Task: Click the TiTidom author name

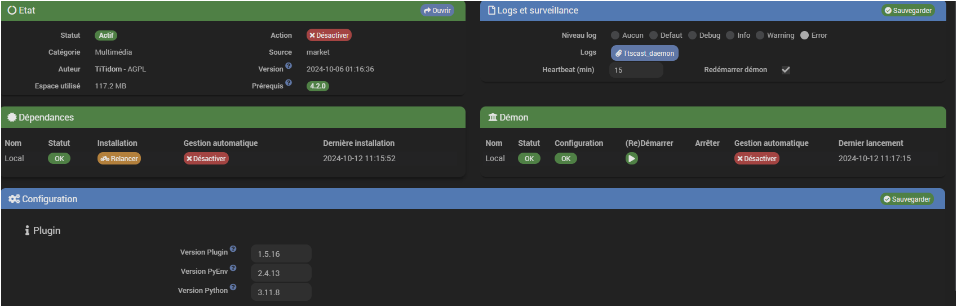Action: 108,69
